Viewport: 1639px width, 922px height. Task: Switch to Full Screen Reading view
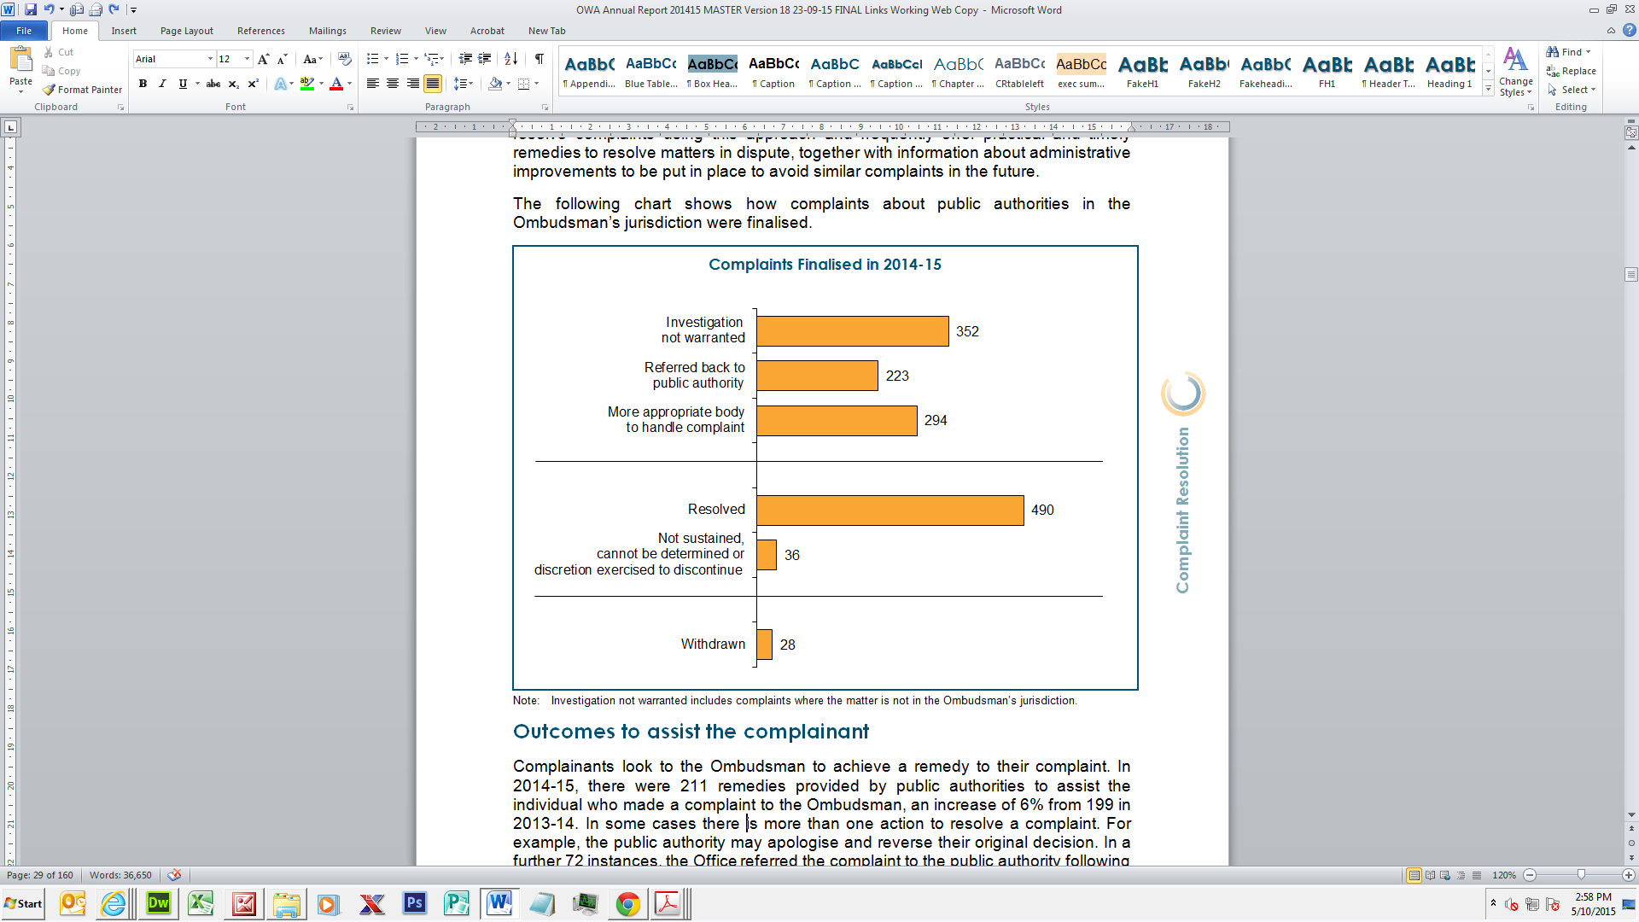(1430, 876)
